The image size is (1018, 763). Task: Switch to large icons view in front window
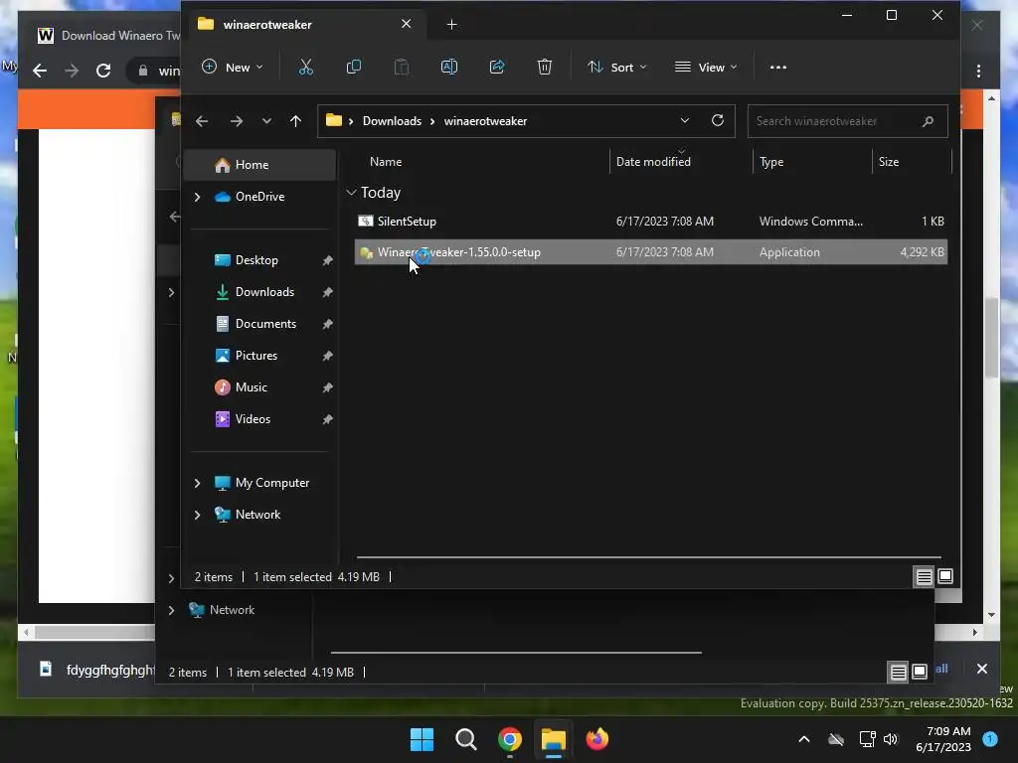[x=945, y=576]
